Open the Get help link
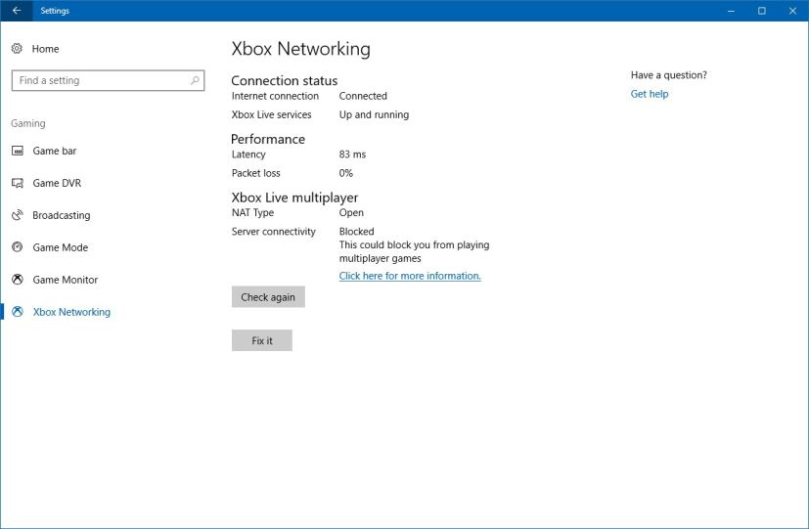 (650, 94)
